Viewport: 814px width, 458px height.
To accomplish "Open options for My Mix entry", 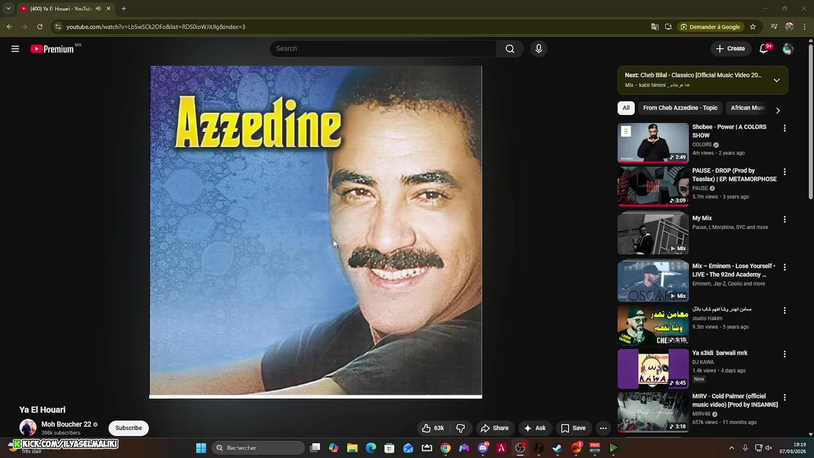I will click(x=784, y=219).
